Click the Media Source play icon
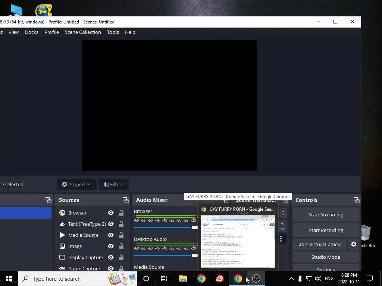This screenshot has width=382, height=286. [62, 235]
